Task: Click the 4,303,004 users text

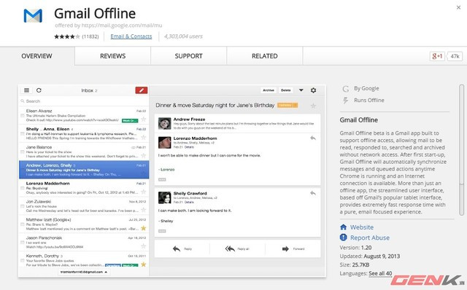Action: [x=183, y=36]
